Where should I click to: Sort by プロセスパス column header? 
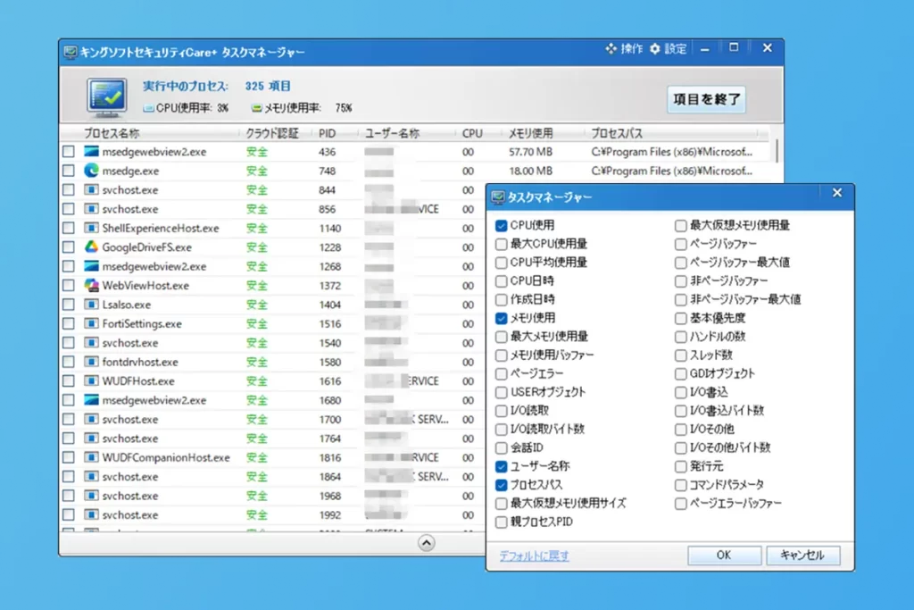(617, 133)
